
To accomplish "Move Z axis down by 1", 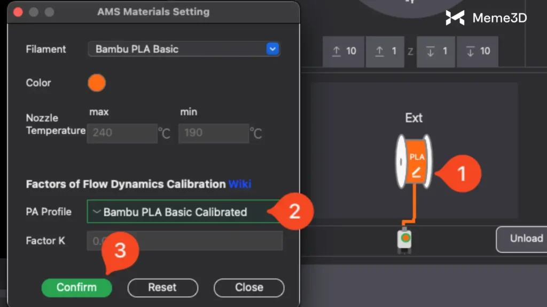I will coord(437,51).
